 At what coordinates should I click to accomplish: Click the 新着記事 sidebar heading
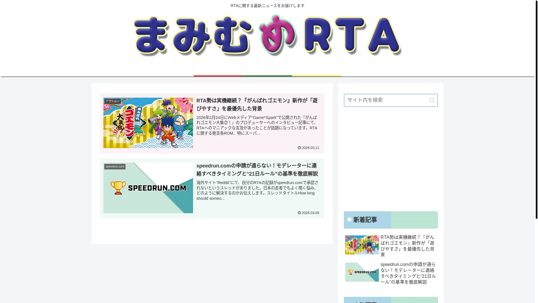click(391, 220)
